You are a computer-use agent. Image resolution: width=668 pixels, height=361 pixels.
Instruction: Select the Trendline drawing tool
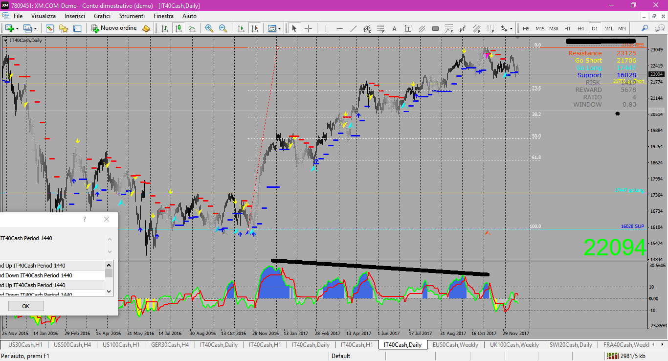tap(353, 28)
